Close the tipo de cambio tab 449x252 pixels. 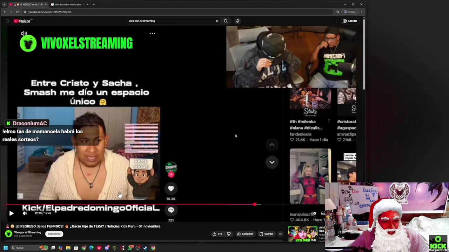click(x=87, y=5)
